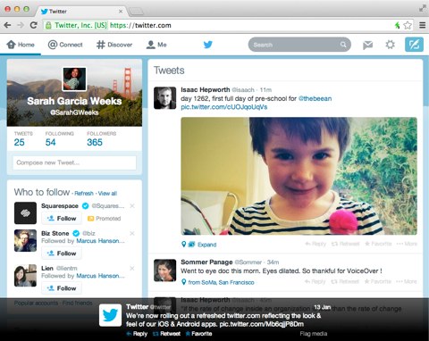The image size is (429, 341).
Task: Reply to Isaac Hepworth's pre-school tweet
Action: click(x=315, y=244)
